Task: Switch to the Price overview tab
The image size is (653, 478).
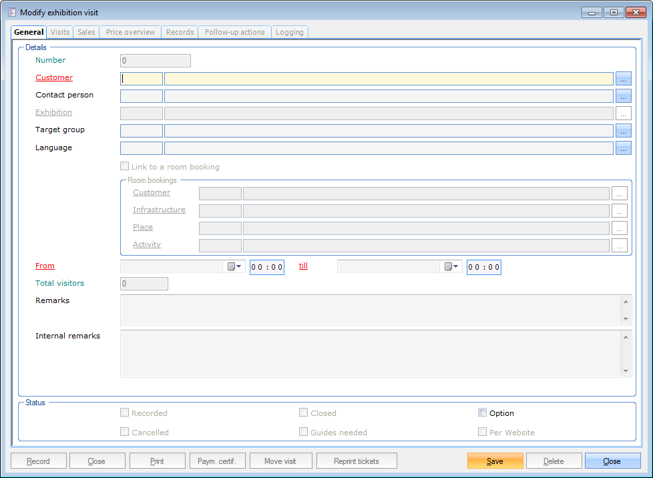Action: coord(131,32)
